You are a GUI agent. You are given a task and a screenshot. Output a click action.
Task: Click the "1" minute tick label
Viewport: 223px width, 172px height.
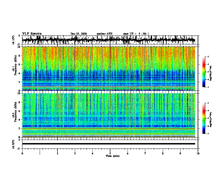point(40,153)
